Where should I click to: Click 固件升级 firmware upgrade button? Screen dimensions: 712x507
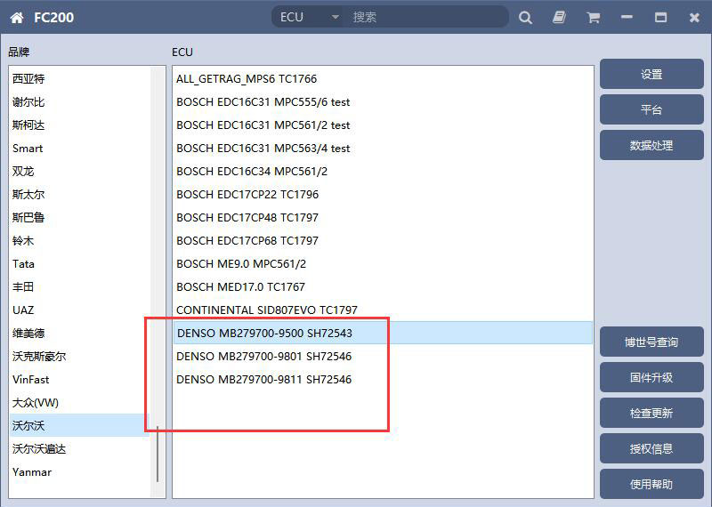point(651,378)
